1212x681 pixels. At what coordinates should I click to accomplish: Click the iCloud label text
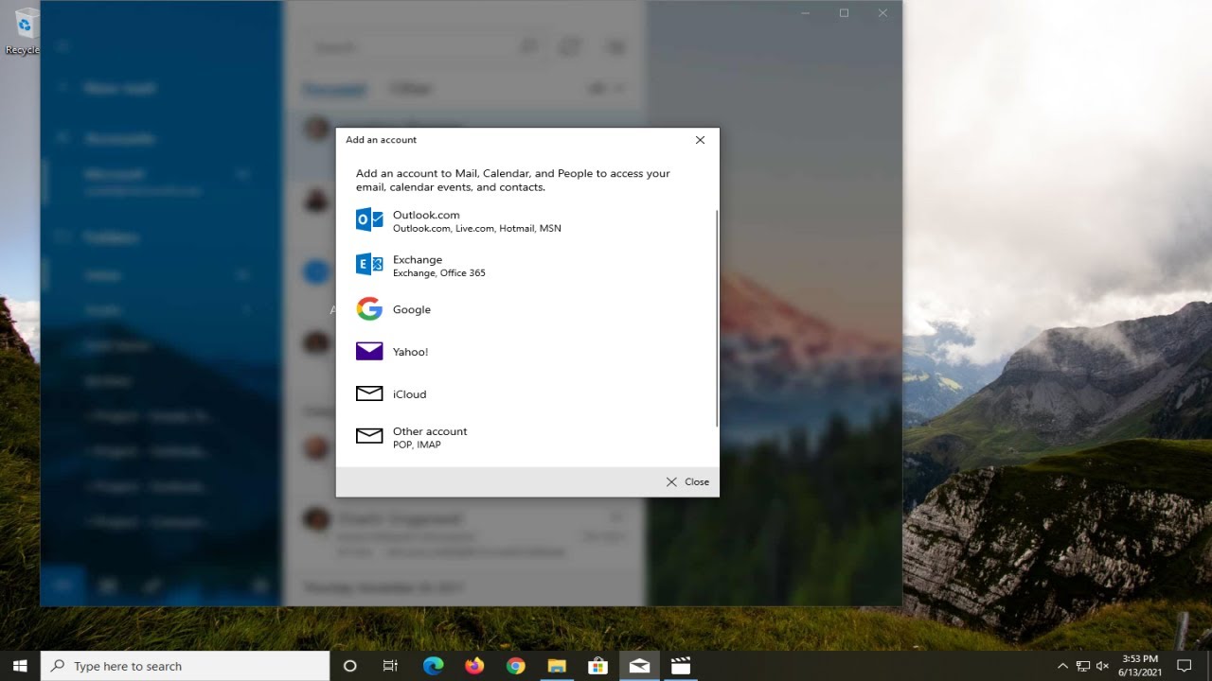[409, 394]
